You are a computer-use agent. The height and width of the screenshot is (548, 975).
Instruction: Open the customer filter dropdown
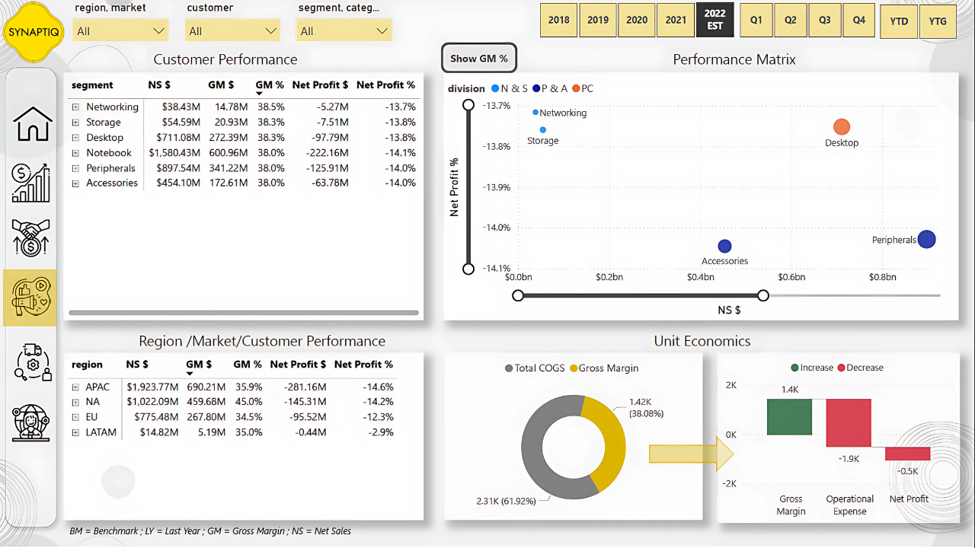[232, 31]
